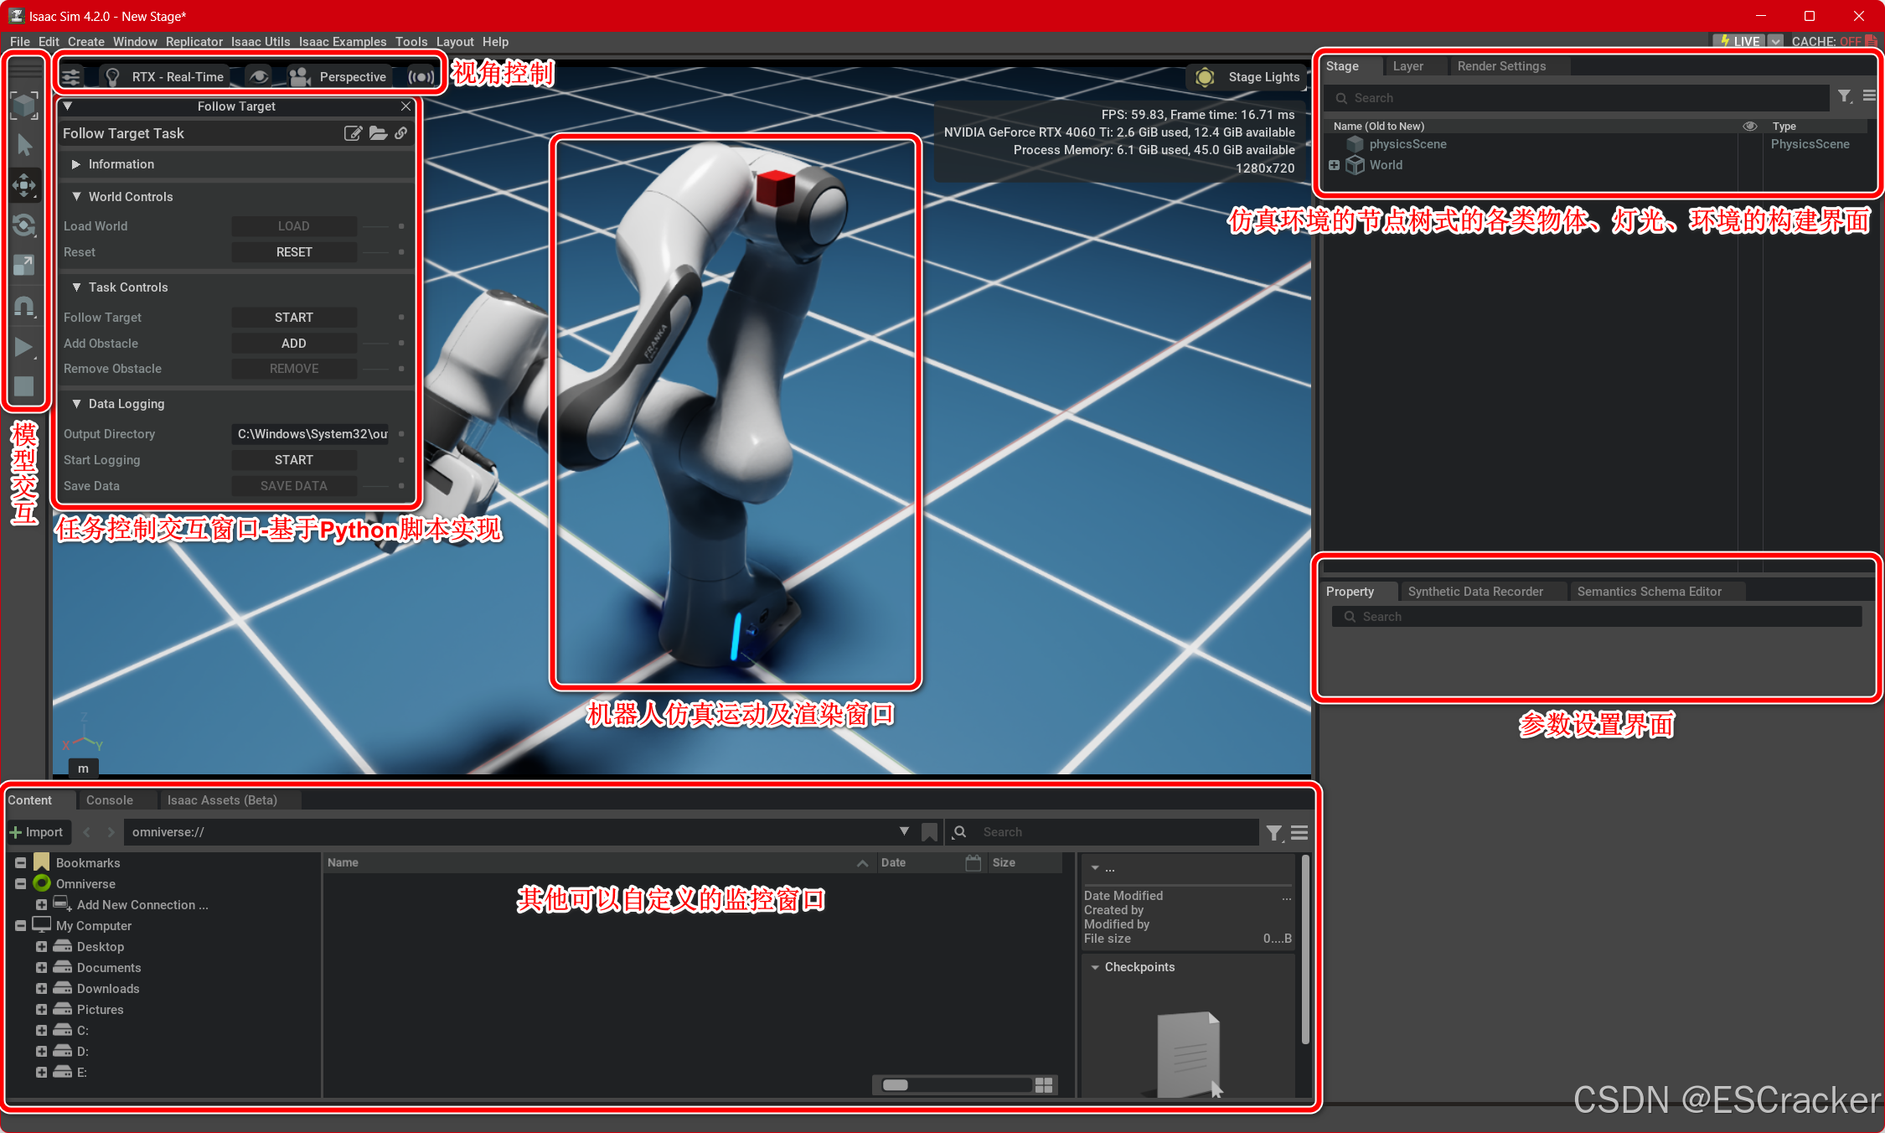1885x1133 pixels.
Task: Switch to the Console tab
Action: pos(110,800)
